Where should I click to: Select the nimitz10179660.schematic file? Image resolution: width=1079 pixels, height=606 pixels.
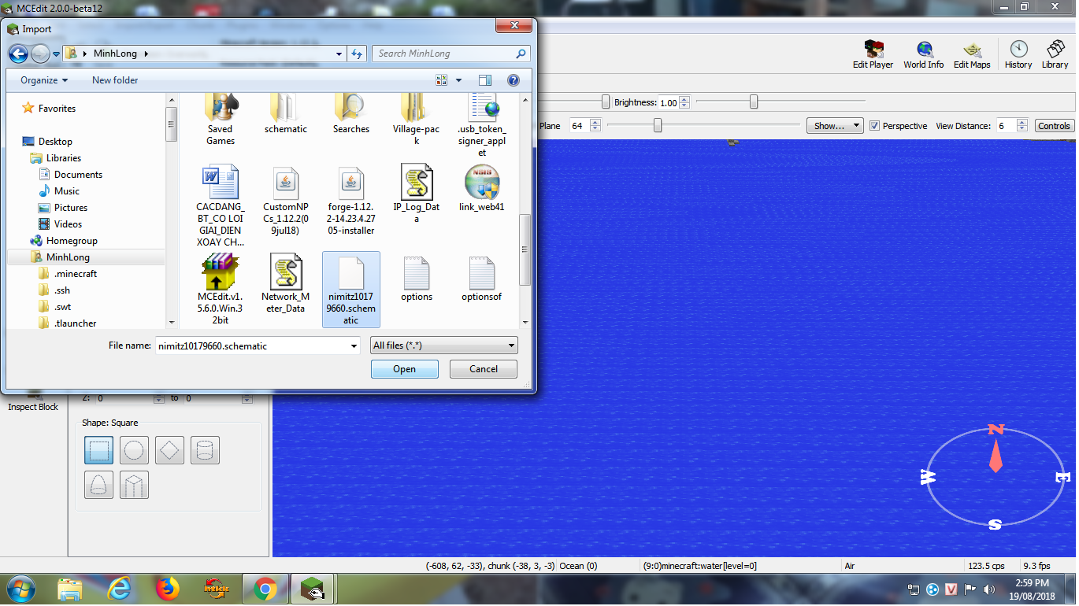pyautogui.click(x=351, y=290)
